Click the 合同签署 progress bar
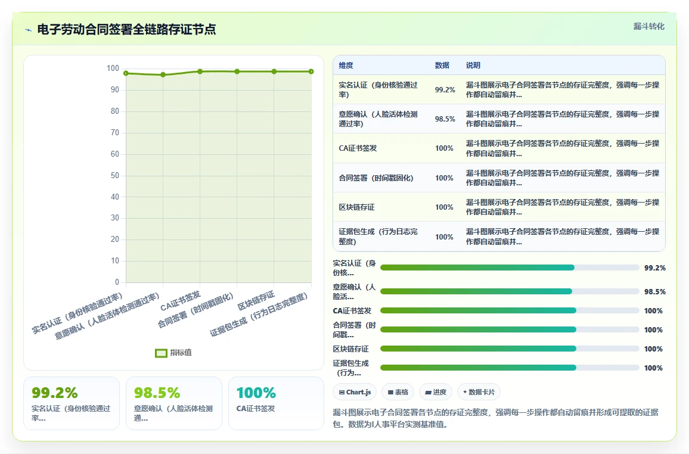This screenshot has width=689, height=454. pos(510,329)
